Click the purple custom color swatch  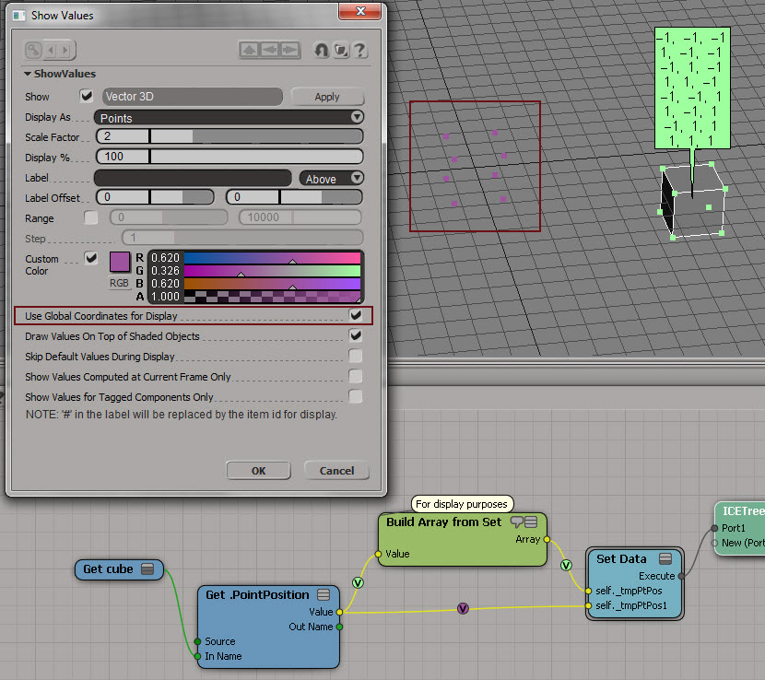120,262
